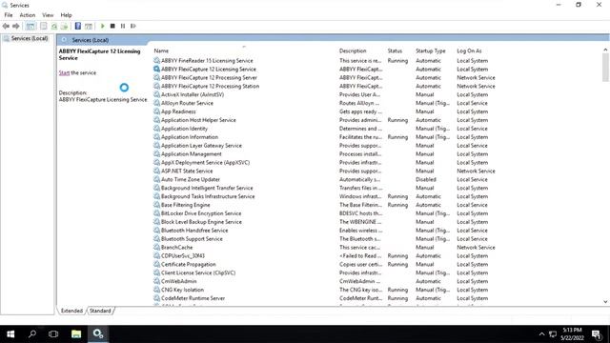This screenshot has width=610, height=343.
Task: Select AllJoyn Router Service row
Action: tap(187, 103)
